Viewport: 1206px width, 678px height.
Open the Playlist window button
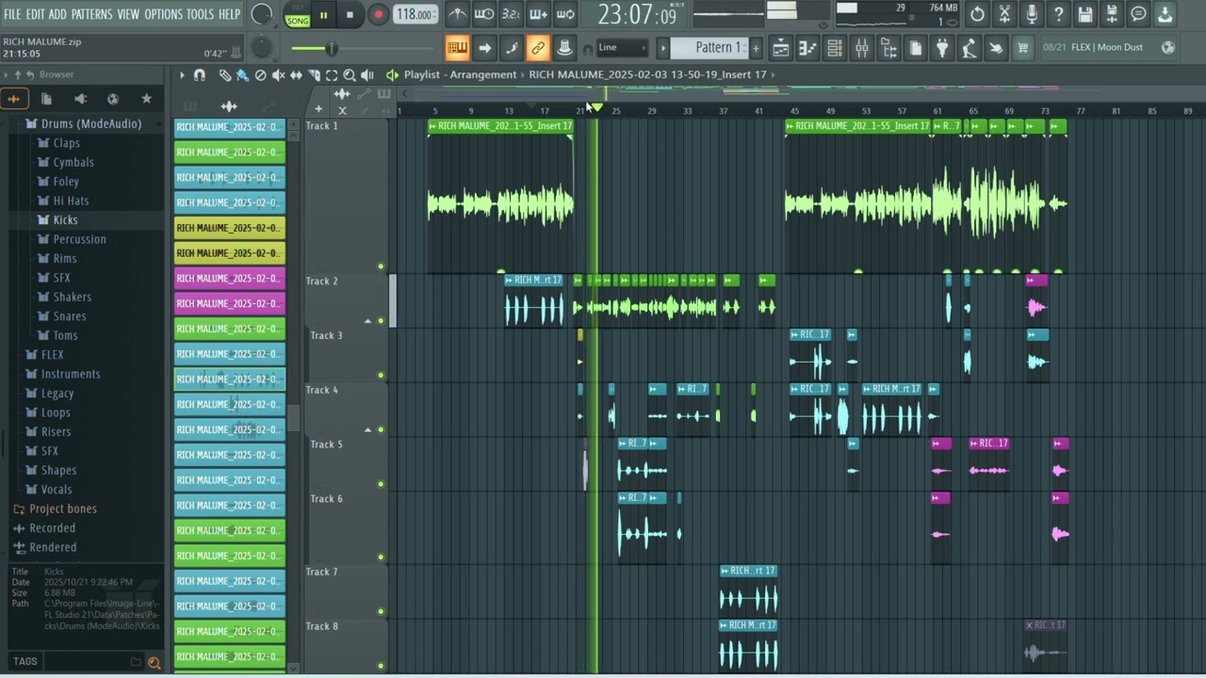pyautogui.click(x=780, y=48)
